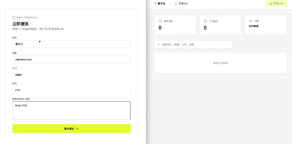Click the lock icon beside 管理后台
The image size is (292, 144).
tap(176, 4)
